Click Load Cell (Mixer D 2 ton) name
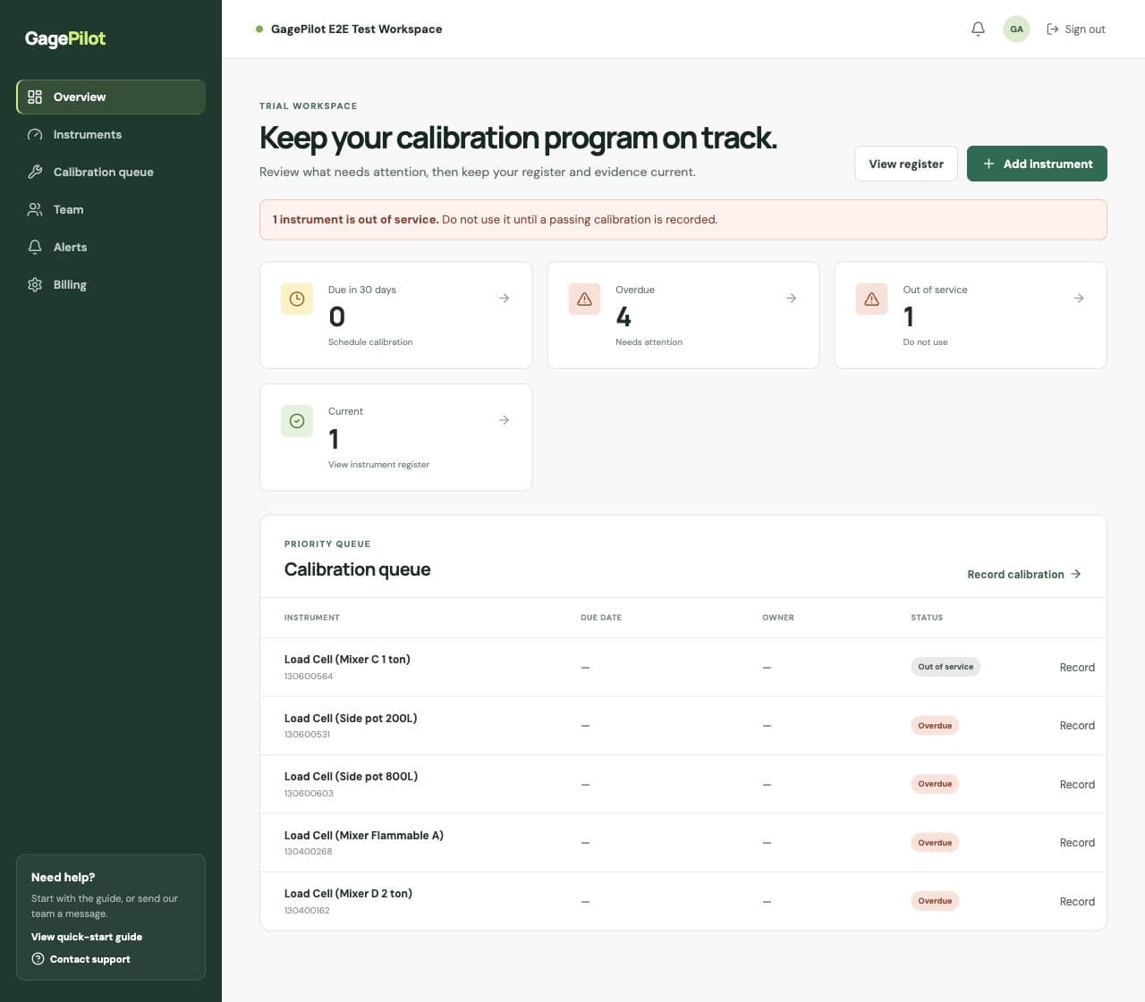Image resolution: width=1145 pixels, height=1002 pixels. 348,893
